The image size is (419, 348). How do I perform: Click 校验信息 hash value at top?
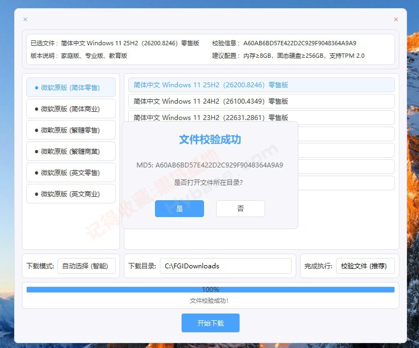tap(300, 43)
